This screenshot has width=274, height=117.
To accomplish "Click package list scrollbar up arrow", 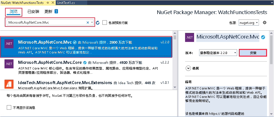I will click(x=175, y=33).
